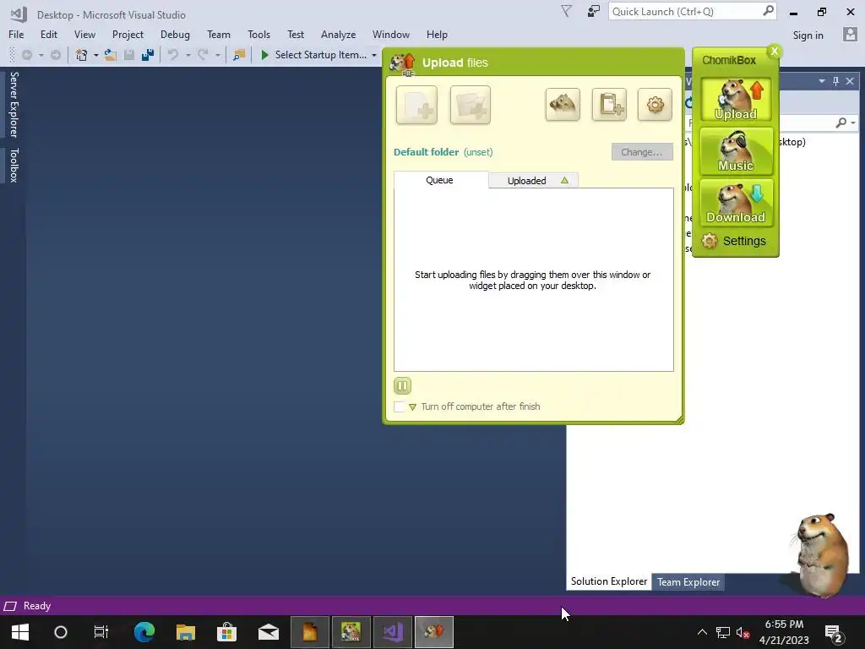Switch to the Queue tab
Viewport: 865px width, 649px height.
440,180
